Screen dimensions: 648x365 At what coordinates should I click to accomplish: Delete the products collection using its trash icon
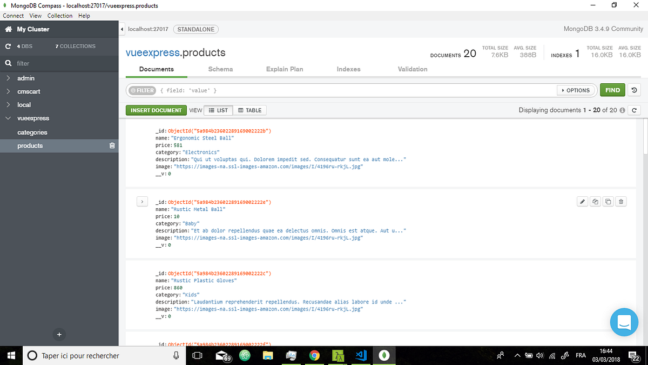pyautogui.click(x=112, y=145)
